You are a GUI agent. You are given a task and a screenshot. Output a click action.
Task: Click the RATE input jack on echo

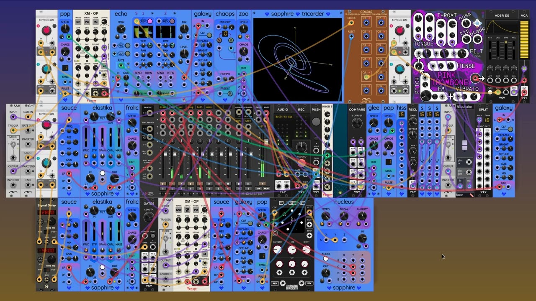coord(121,66)
